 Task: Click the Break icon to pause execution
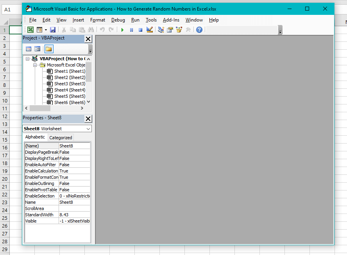[x=131, y=29]
